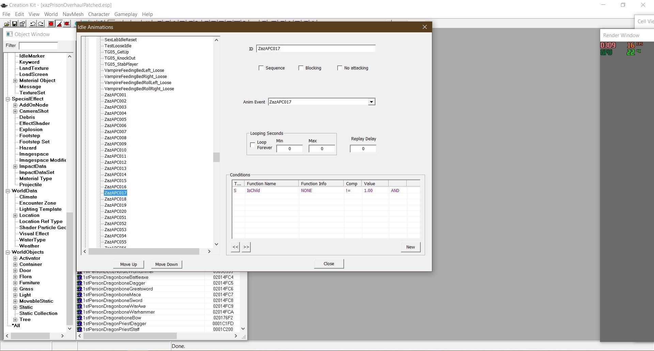Viewport: 654px width, 351px height.
Task: Click the Replay Delay field
Action: pyautogui.click(x=363, y=149)
